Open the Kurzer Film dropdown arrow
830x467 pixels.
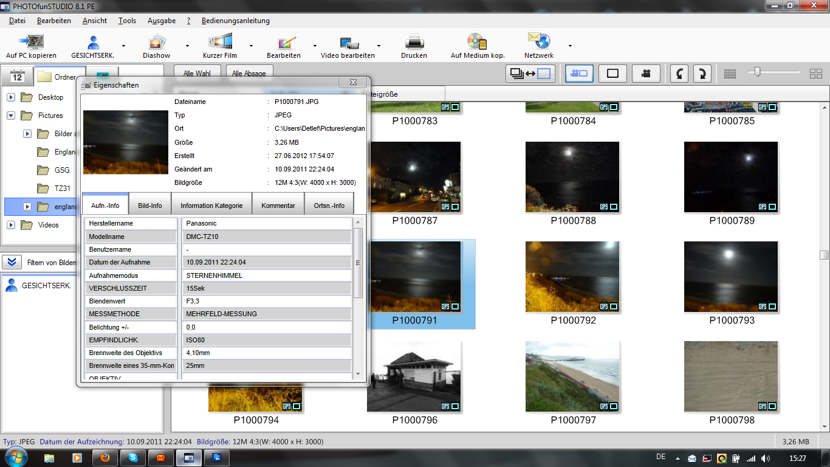point(251,46)
